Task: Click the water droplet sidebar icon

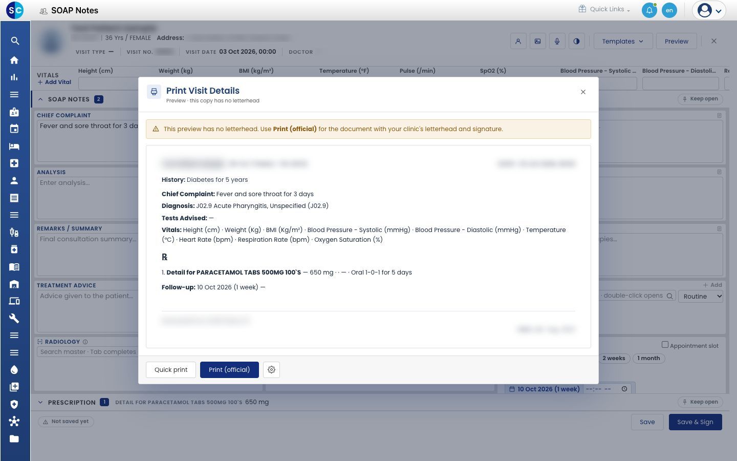Action: [x=14, y=370]
